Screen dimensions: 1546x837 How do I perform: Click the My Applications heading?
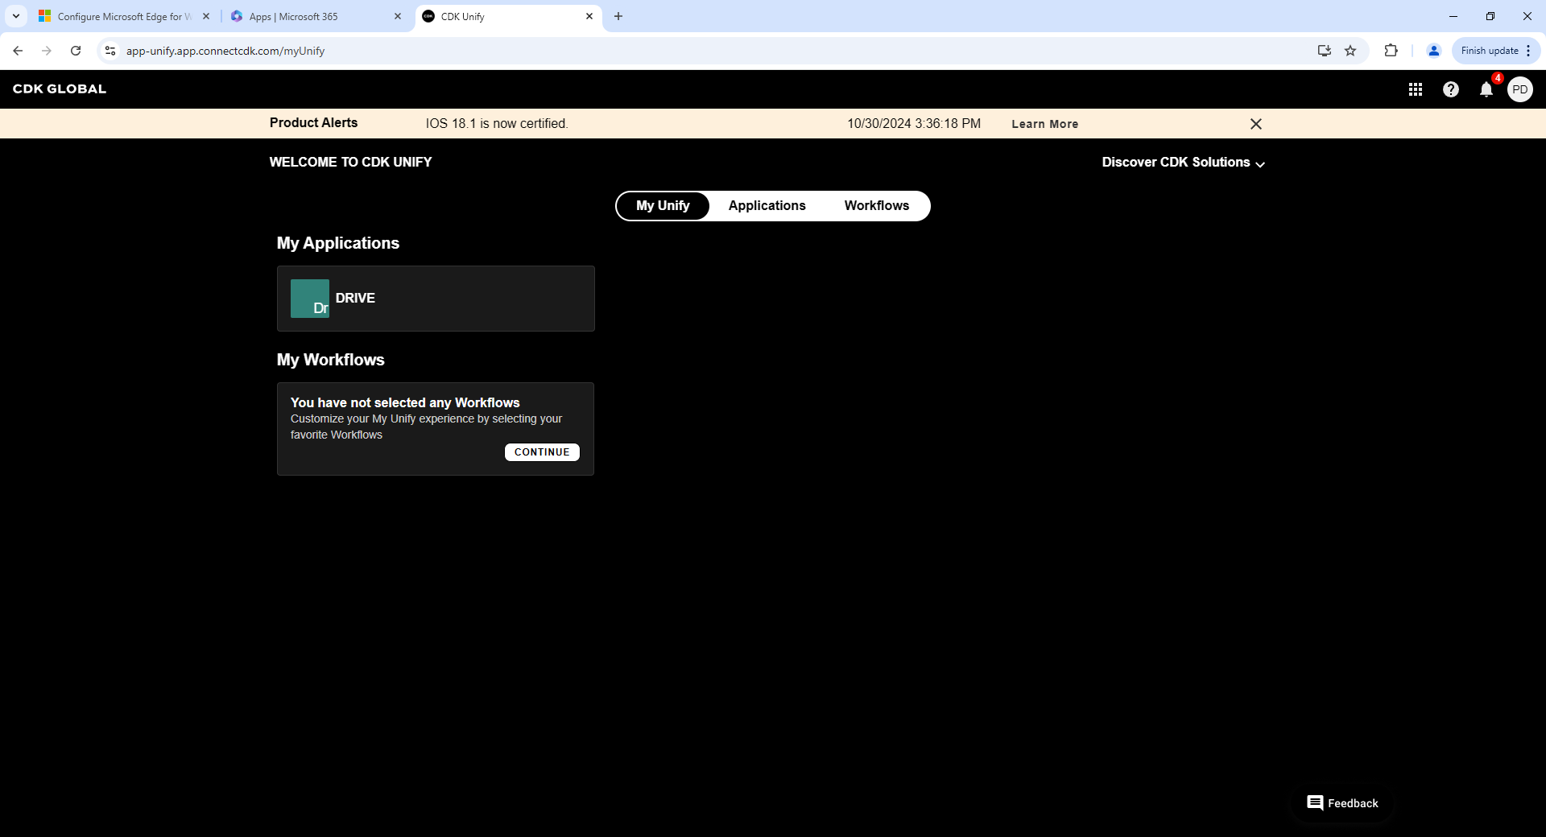pos(338,243)
